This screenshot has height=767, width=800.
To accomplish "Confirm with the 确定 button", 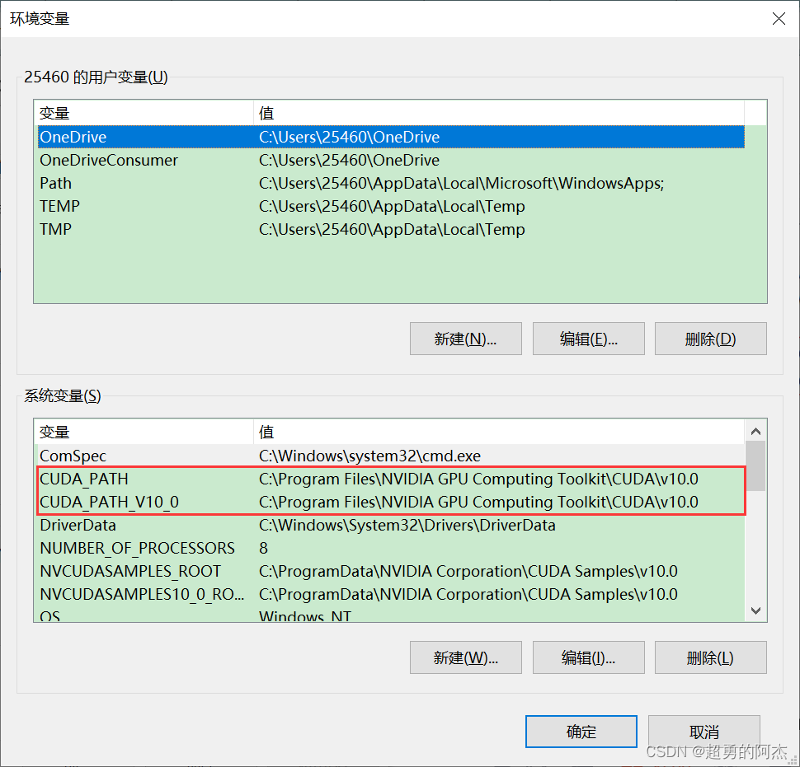I will 581,732.
